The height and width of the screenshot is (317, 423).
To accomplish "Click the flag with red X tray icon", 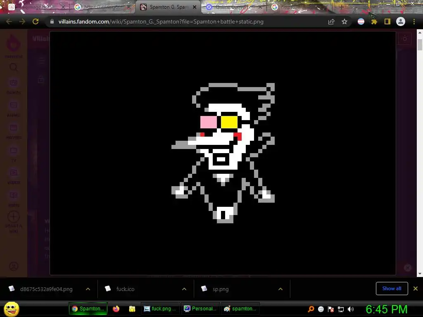I will 331,309.
